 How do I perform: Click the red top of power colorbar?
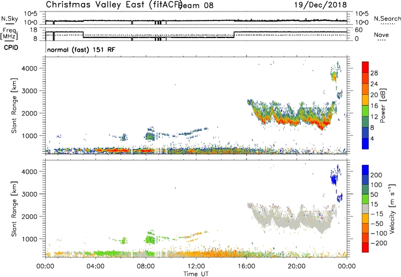click(365, 67)
